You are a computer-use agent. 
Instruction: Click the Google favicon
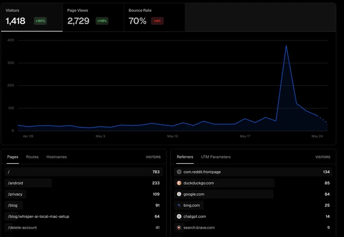pyautogui.click(x=179, y=194)
